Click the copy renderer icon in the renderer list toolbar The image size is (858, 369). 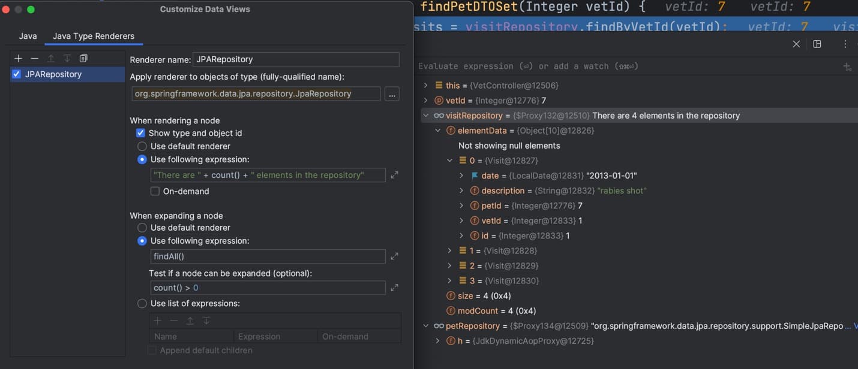pyautogui.click(x=83, y=58)
